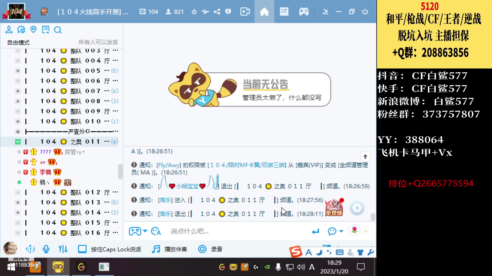Click the wrench tool in input bar
This screenshot has width=492, height=276.
coord(371,252)
